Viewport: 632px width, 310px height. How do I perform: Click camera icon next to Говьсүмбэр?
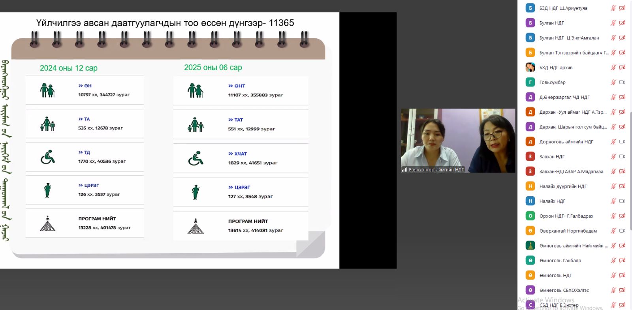click(x=622, y=82)
